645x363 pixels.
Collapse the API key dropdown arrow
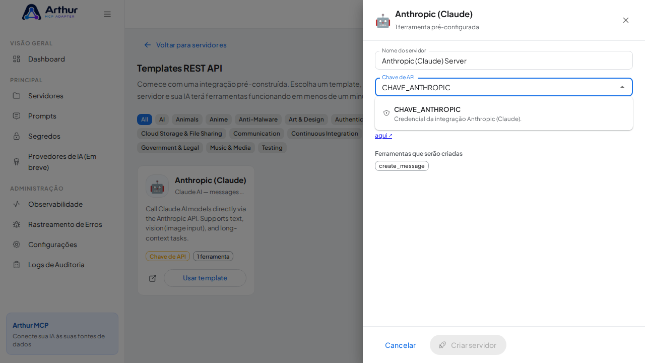(x=622, y=87)
